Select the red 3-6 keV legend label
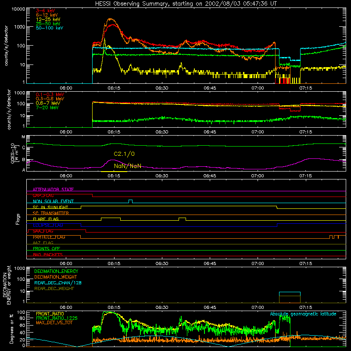This screenshot has width=351, height=351. [46, 11]
